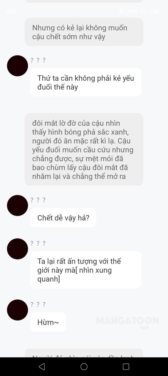
Task: Tap the Android home circle button
Action: coord(84,366)
